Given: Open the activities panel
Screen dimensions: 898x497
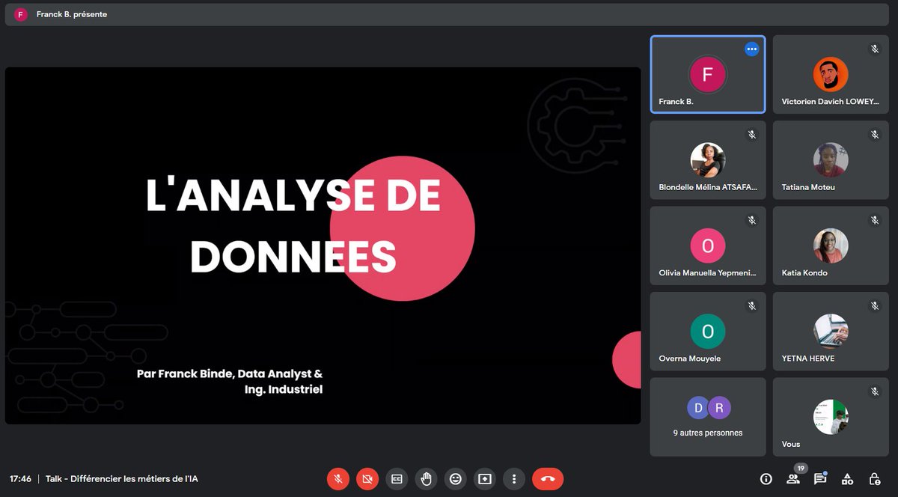Looking at the screenshot, I should (x=847, y=479).
